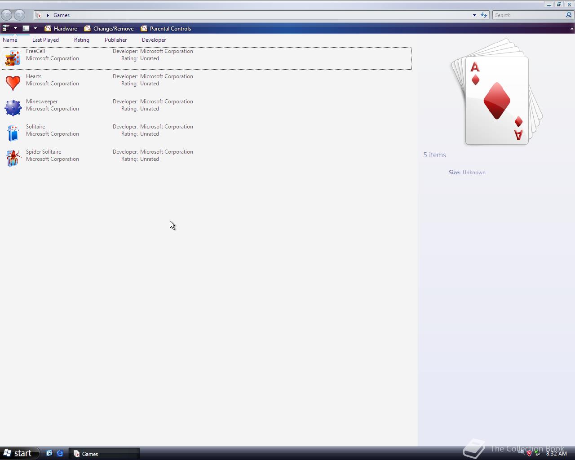Click the toolbar overflow chevron

coord(571,29)
